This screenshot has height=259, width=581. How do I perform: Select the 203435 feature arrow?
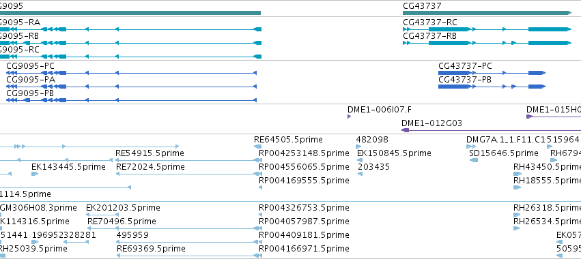[360, 174]
